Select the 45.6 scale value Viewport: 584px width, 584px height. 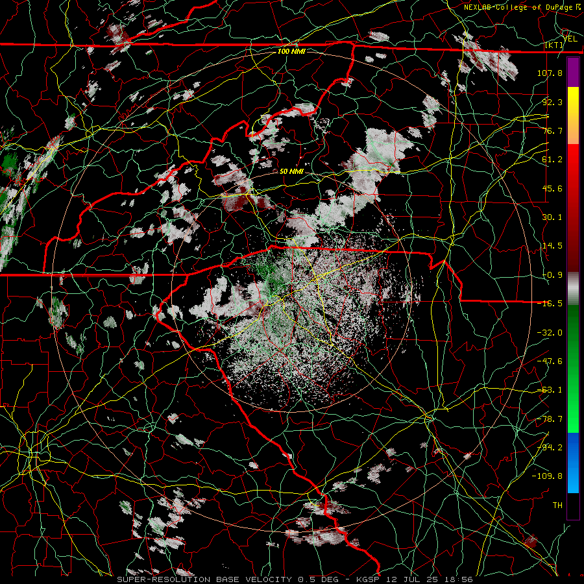[552, 188]
